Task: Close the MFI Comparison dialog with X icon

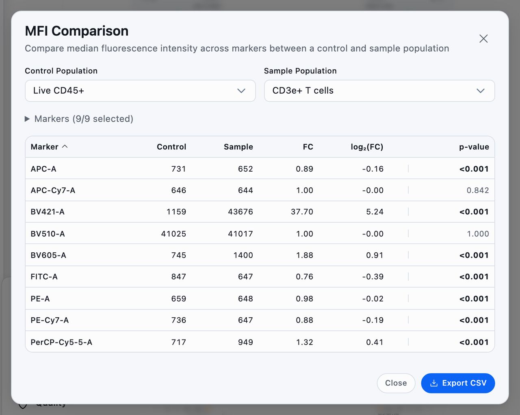Action: [483, 39]
